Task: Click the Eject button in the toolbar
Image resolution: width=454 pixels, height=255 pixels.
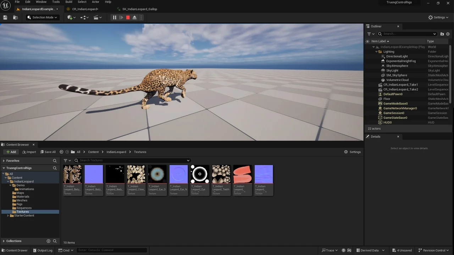Action: tap(134, 17)
